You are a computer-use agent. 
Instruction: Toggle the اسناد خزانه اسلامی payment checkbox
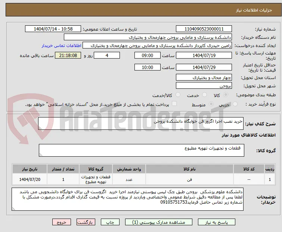(174, 104)
